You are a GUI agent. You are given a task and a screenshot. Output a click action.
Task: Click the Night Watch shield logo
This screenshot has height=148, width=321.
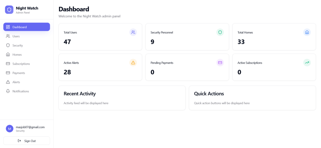pos(9,10)
